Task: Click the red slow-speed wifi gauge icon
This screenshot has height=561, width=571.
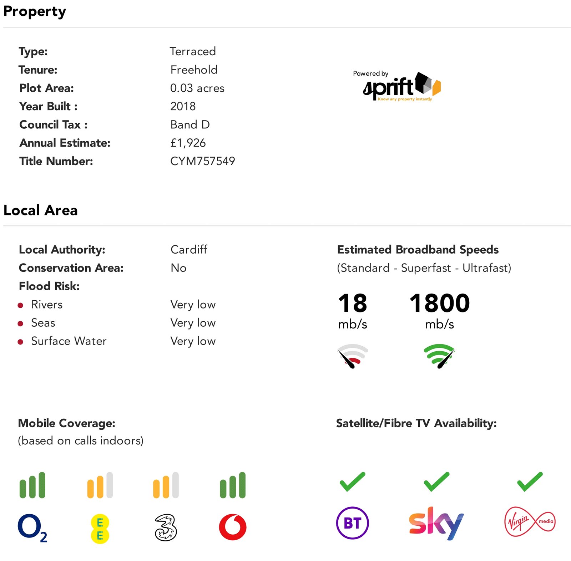Action: [353, 356]
